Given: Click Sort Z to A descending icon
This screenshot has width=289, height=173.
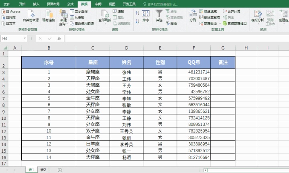Looking at the screenshot, I should (x=137, y=21).
